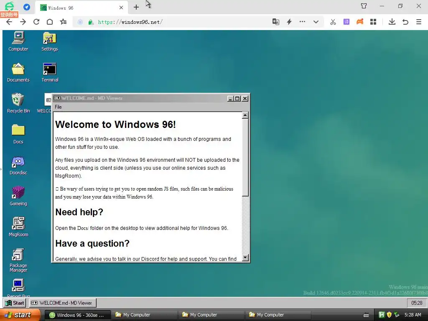Click the MD Viewer vertical scrollbar thumb
428x321 pixels.
click(245, 157)
